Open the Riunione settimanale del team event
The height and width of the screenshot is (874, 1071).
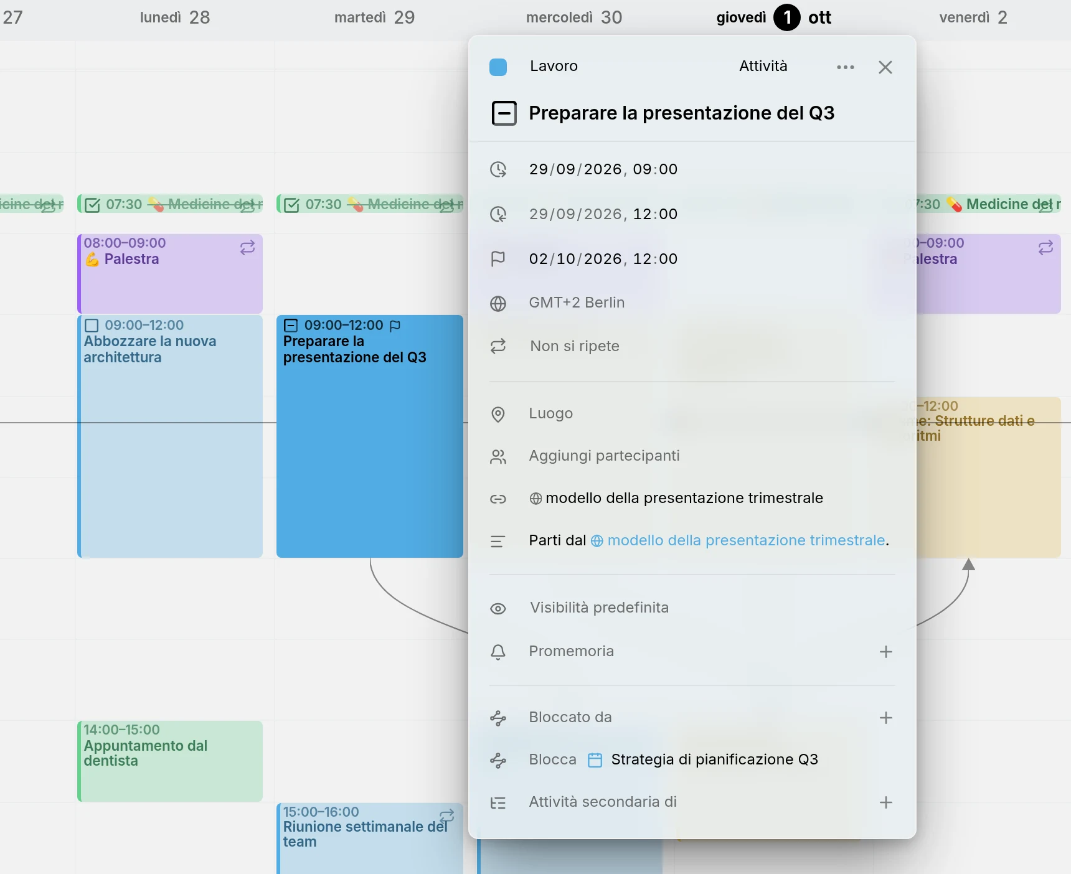tap(370, 838)
